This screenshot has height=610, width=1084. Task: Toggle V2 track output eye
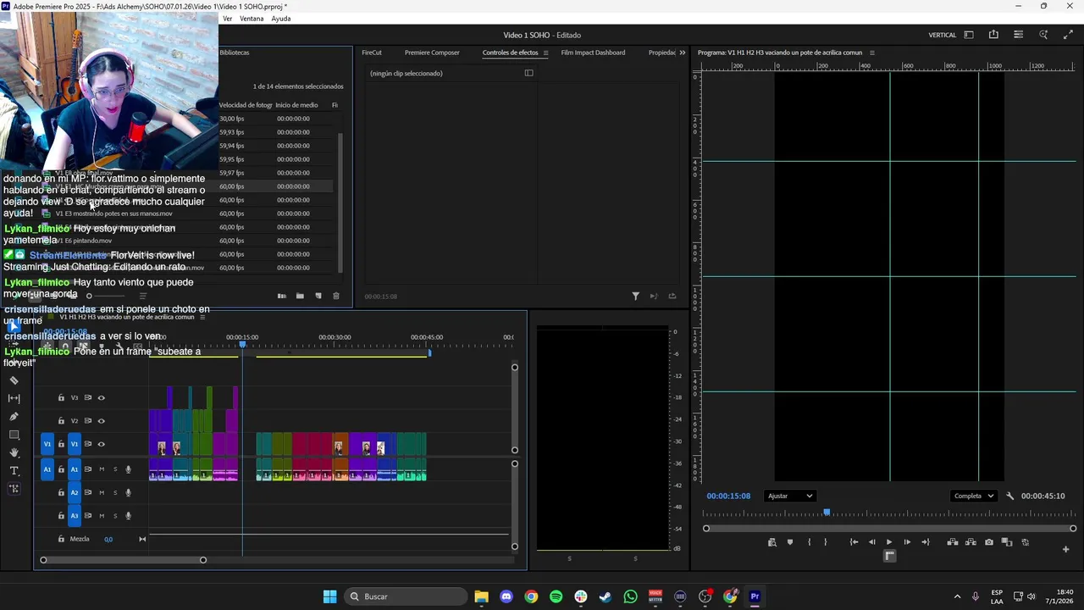point(101,421)
